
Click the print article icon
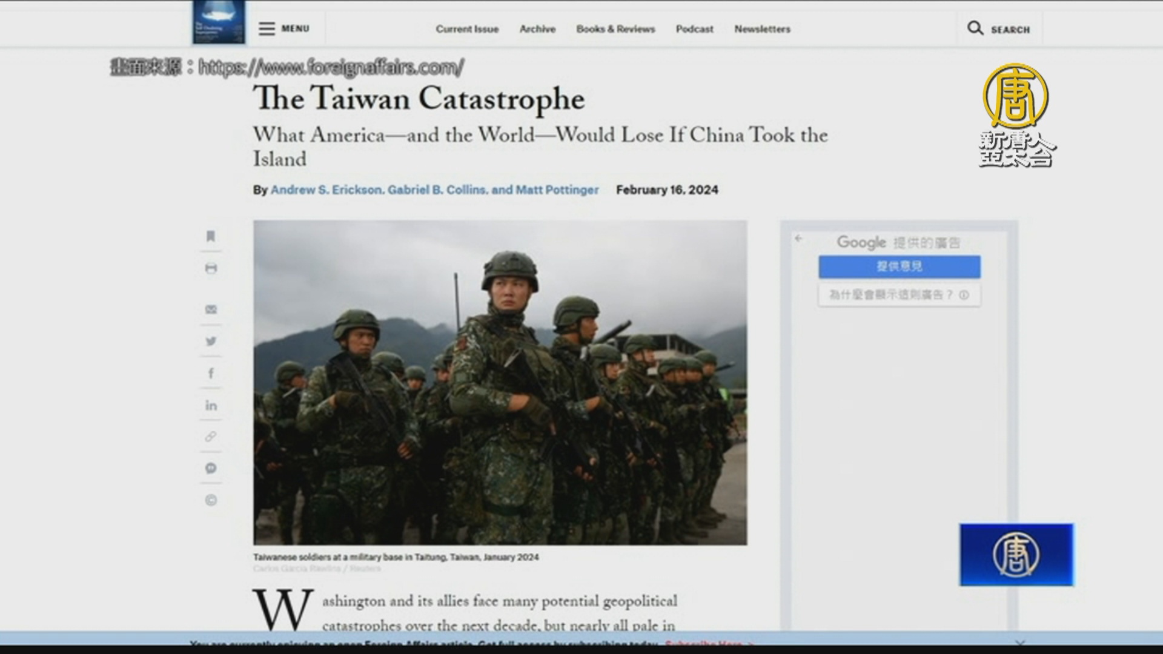coord(211,268)
